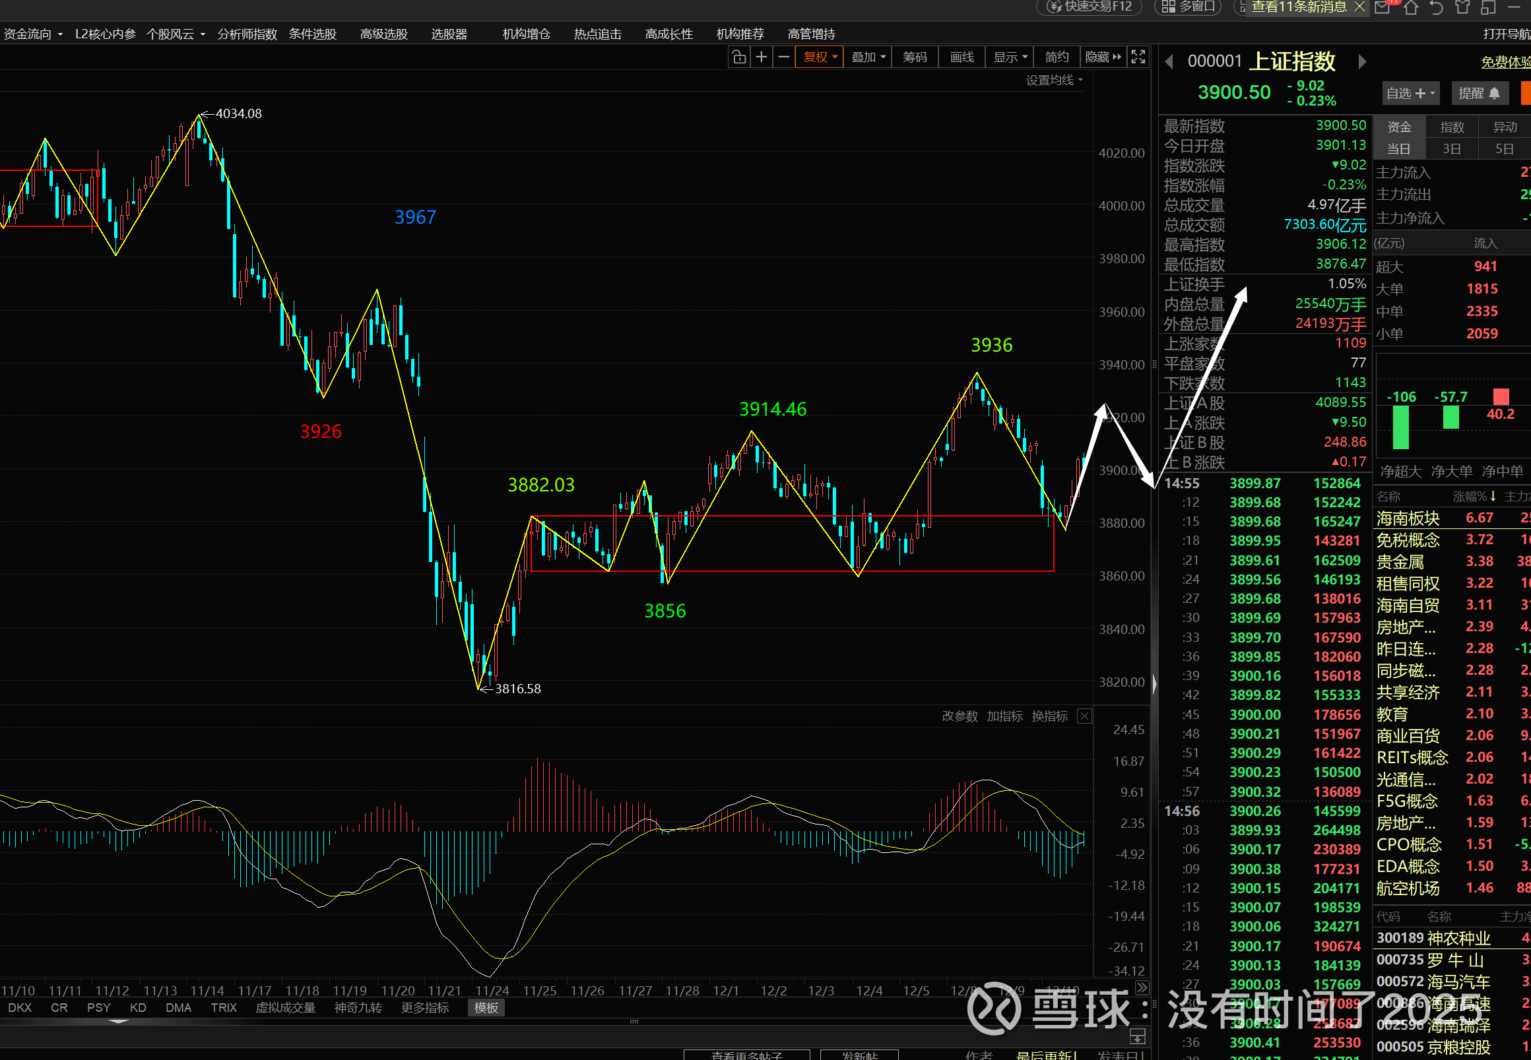Expand the 设置均线 dropdown

coord(1054,80)
